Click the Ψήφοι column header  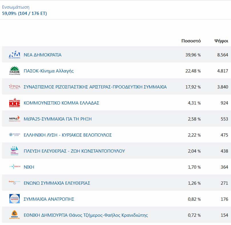(221, 41)
